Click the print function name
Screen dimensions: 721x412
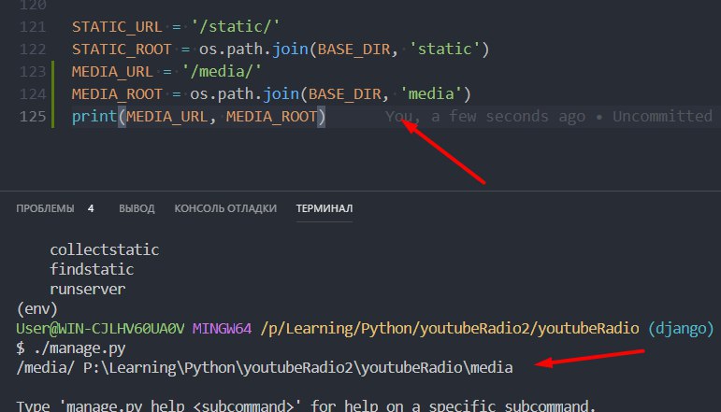point(94,116)
